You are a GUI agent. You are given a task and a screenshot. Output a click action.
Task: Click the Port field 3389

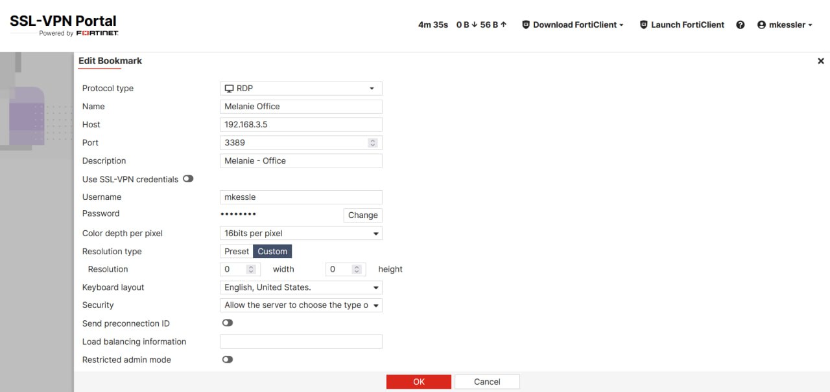(301, 142)
